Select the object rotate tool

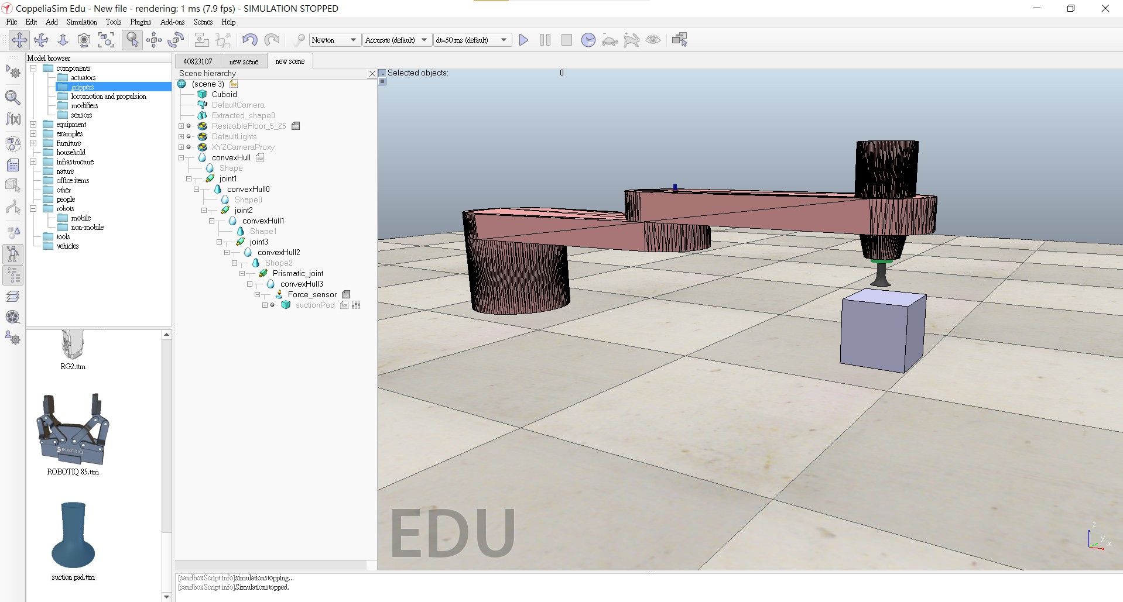[176, 40]
